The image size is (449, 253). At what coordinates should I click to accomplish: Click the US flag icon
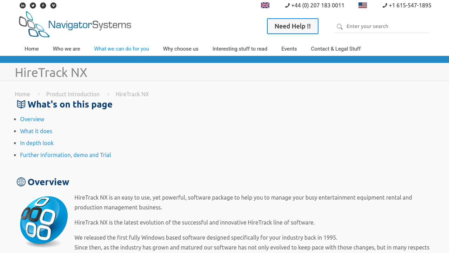tap(363, 5)
